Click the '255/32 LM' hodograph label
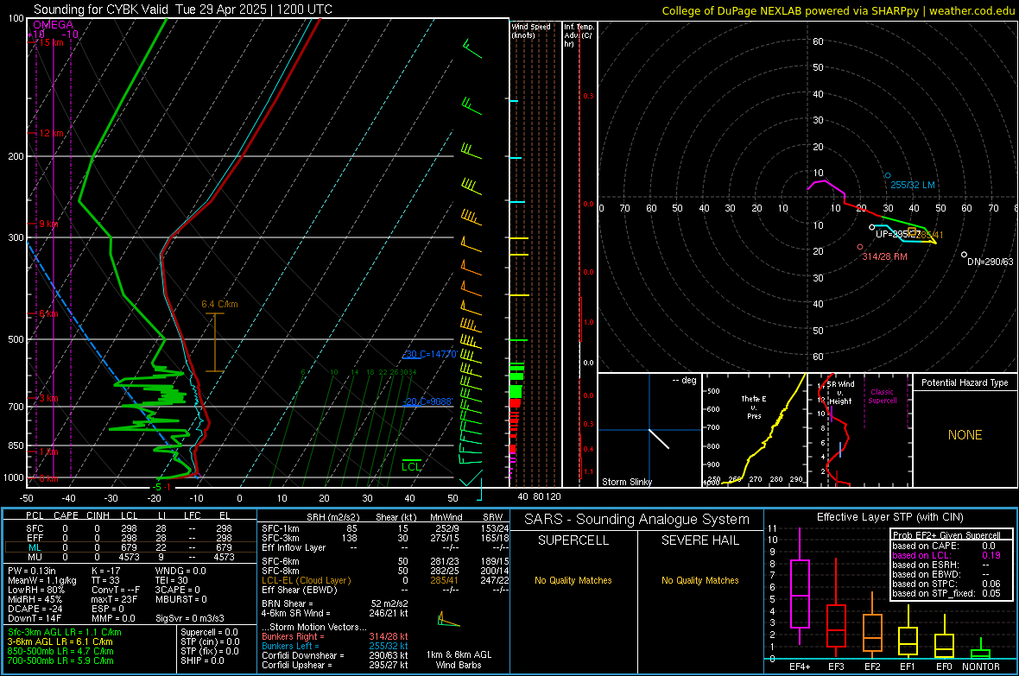Screen dimensions: 1019x676 click(913, 185)
